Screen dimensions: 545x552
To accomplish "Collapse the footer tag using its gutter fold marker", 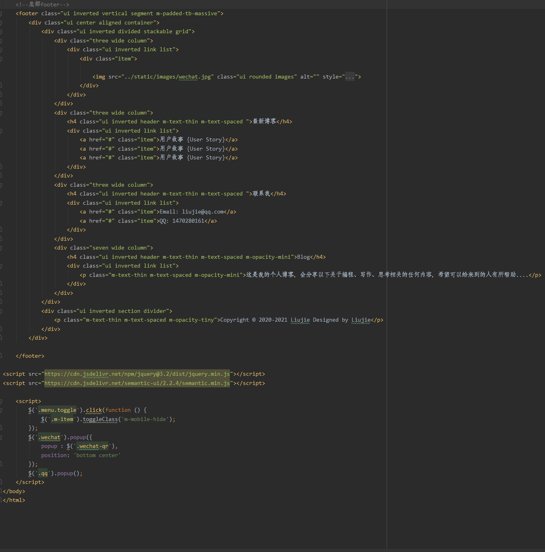I will coord(1,14).
